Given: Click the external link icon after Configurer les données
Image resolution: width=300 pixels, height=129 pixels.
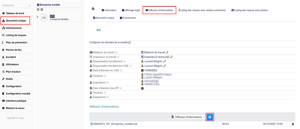Looking at the screenshot, I should coord(130,42).
